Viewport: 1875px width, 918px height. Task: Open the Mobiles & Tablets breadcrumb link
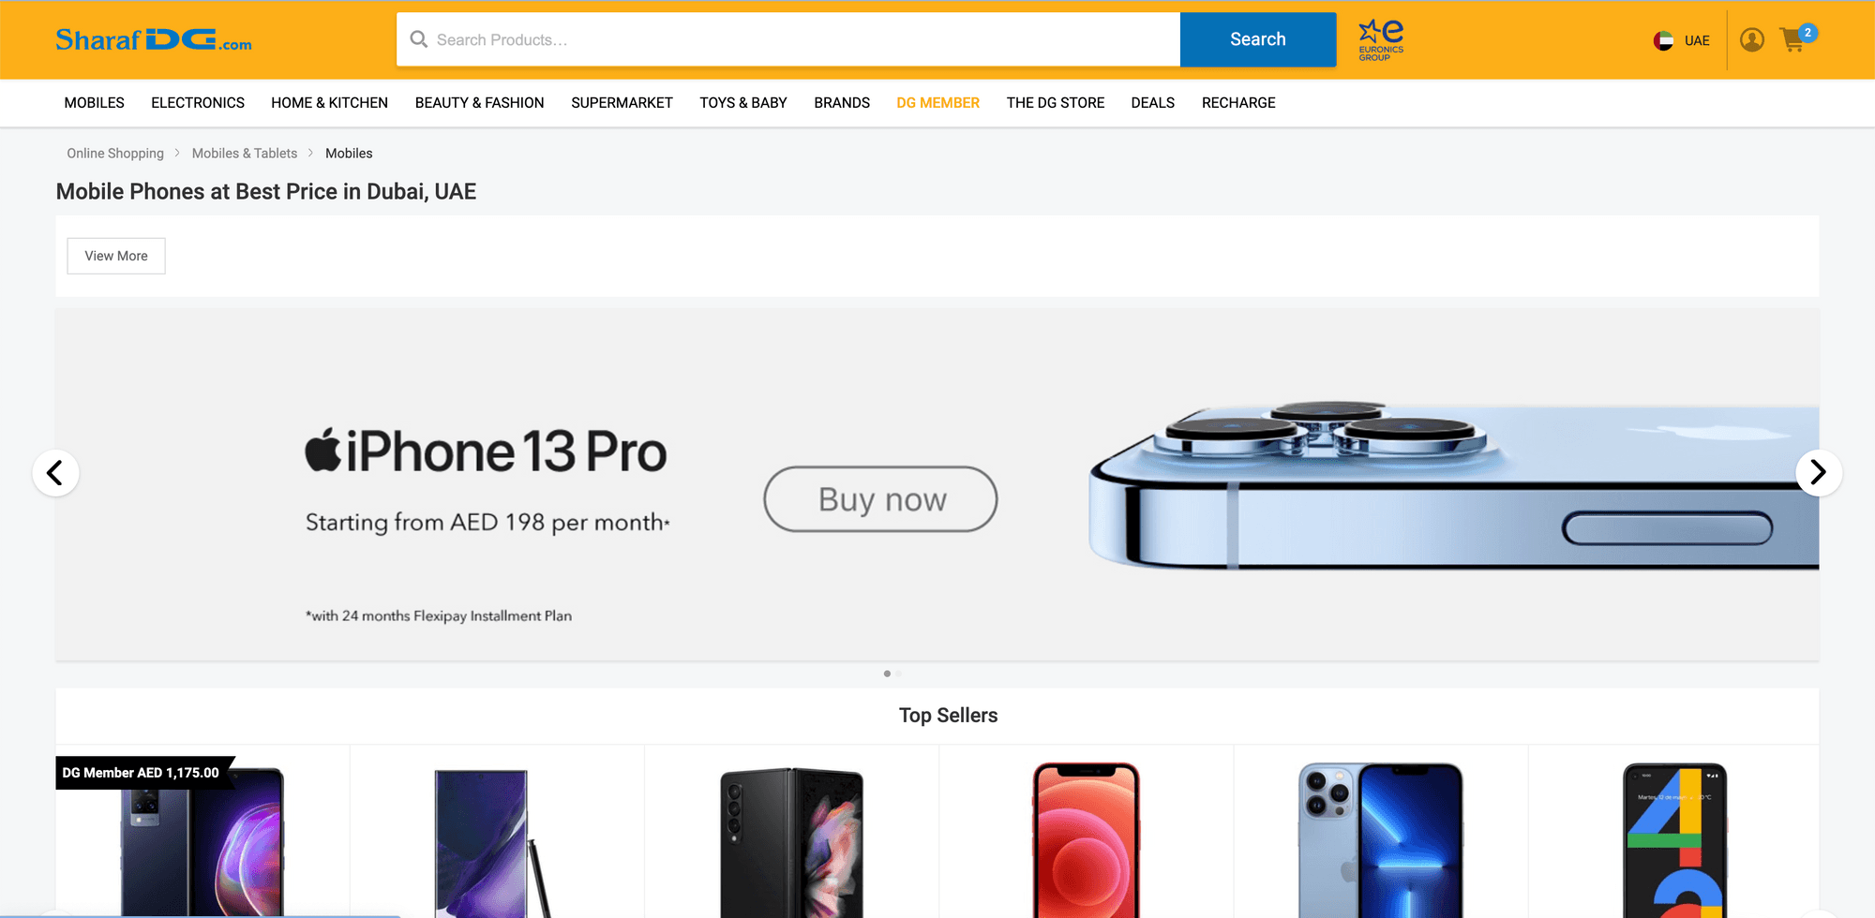click(245, 154)
